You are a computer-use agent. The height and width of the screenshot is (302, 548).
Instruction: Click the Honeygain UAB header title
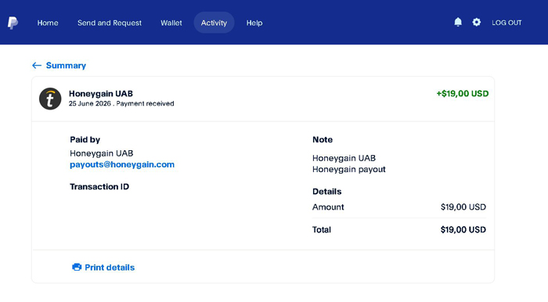click(101, 94)
